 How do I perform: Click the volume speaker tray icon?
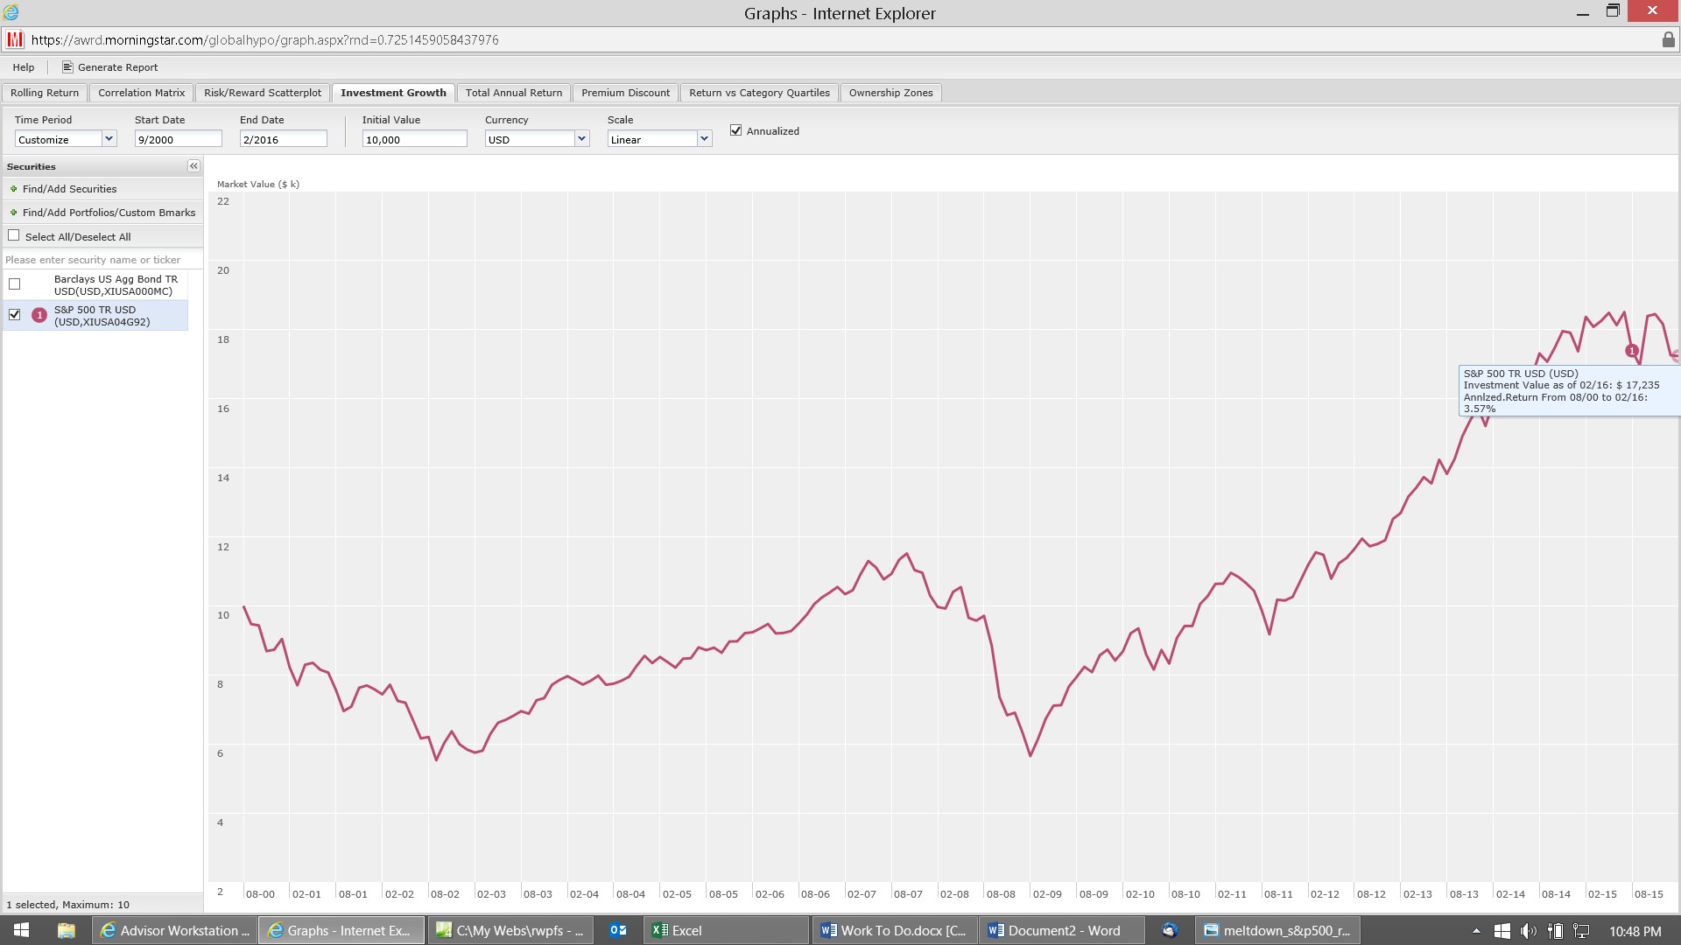pyautogui.click(x=1529, y=931)
